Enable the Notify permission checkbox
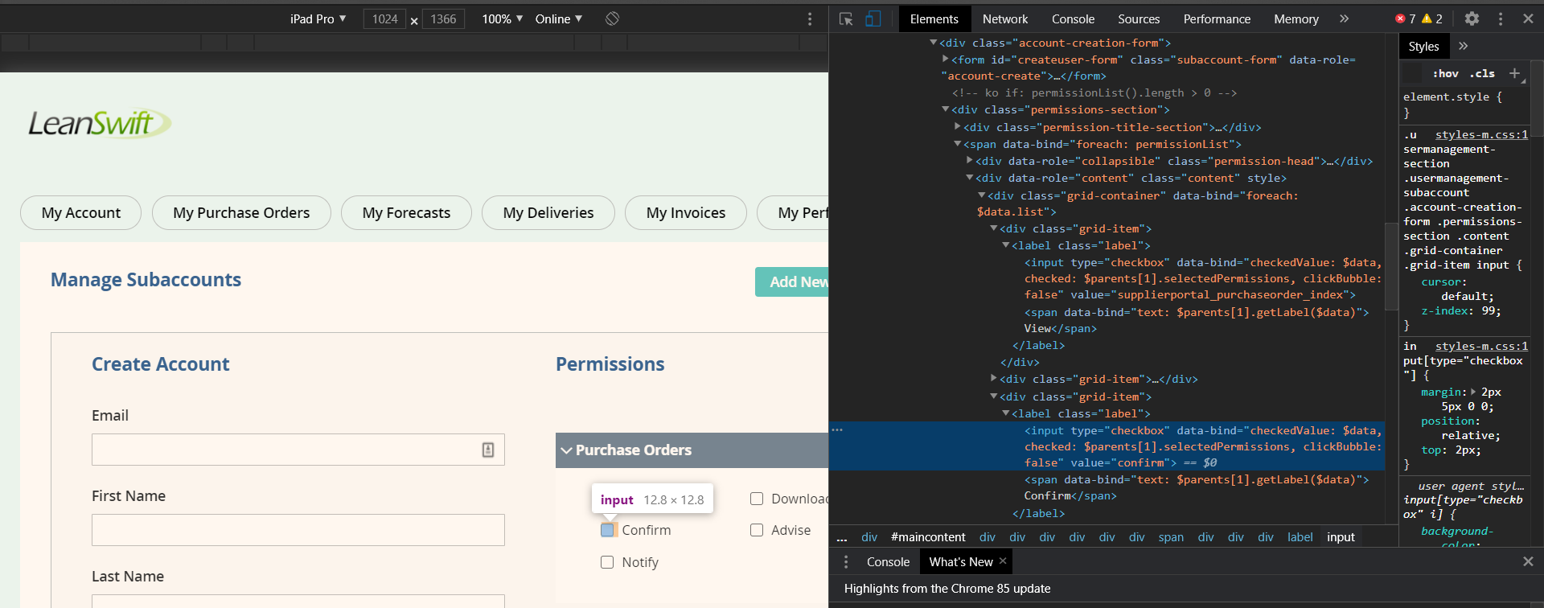This screenshot has width=1544, height=608. [x=607, y=562]
